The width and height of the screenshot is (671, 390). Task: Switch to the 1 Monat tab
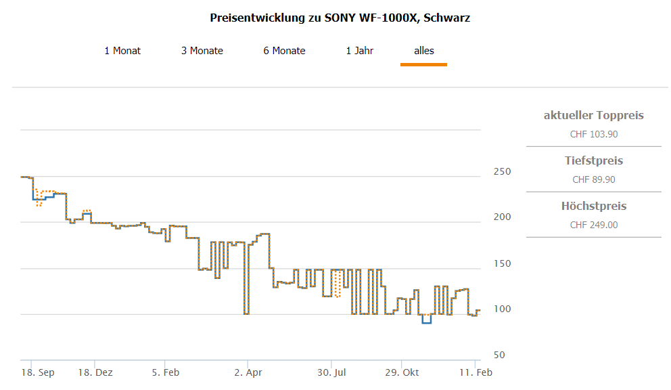pos(122,51)
